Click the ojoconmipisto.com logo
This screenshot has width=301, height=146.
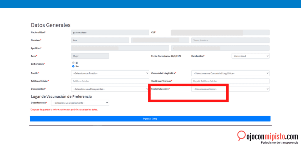pyautogui.click(x=267, y=137)
